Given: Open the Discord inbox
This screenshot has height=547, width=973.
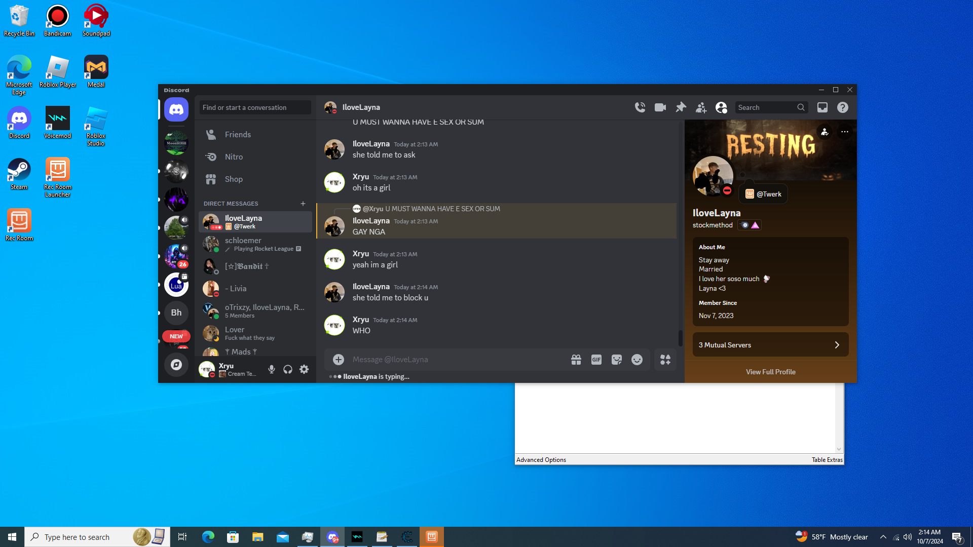Looking at the screenshot, I should click(822, 107).
